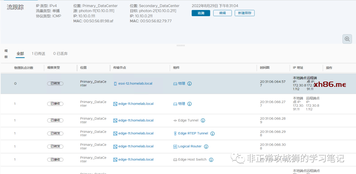Click info icon next to Edge RTEP Tunnel
This screenshot has height=174, width=356.
click(x=213, y=134)
